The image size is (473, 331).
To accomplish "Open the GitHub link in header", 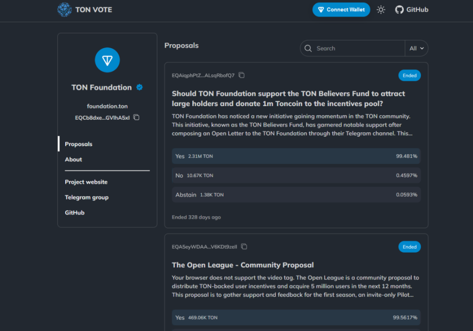I will (412, 10).
